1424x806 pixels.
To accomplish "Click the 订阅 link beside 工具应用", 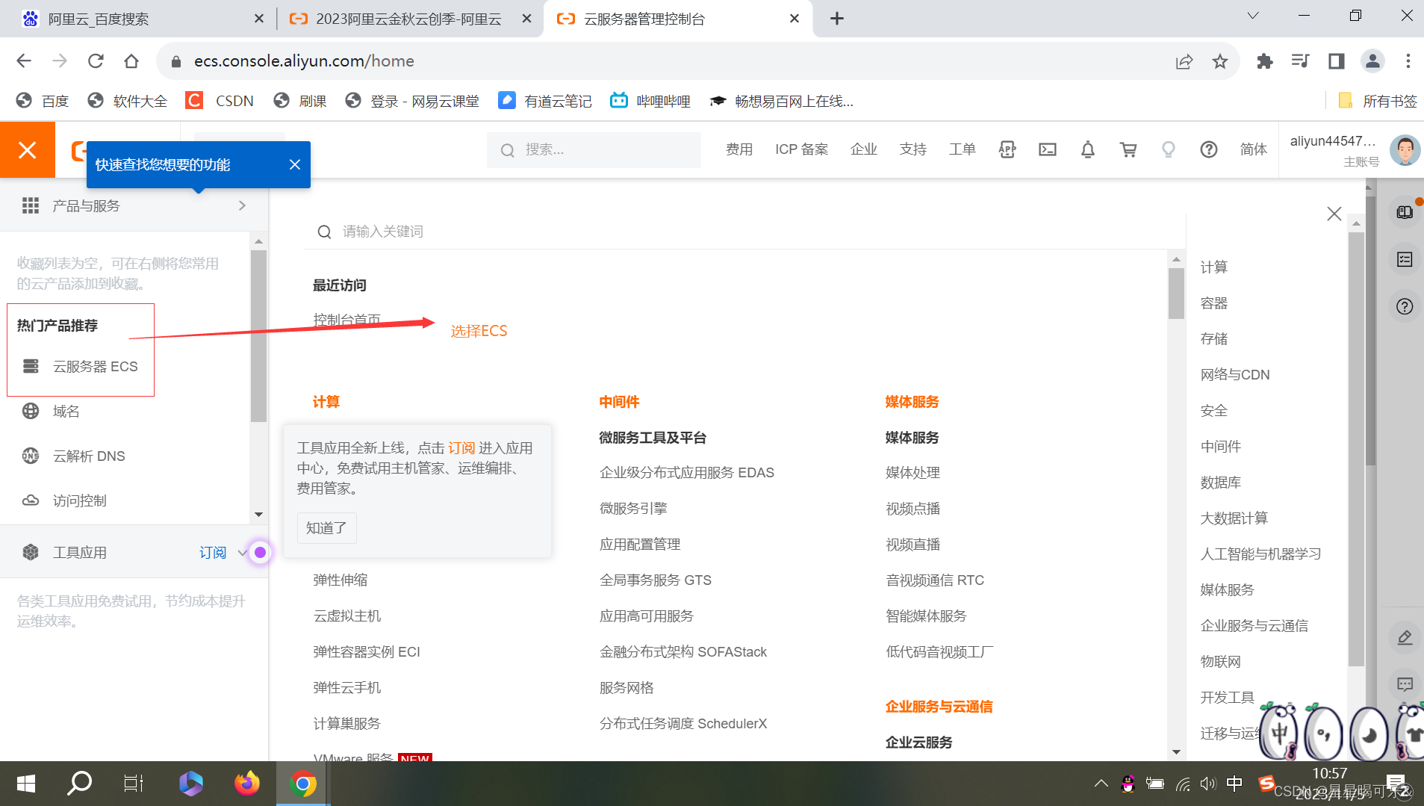I will (x=213, y=553).
